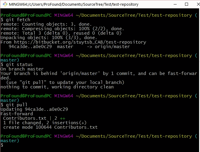This screenshot has height=152, width=200.
Task: Click the 'git status' command text
Action: [x=17, y=65]
